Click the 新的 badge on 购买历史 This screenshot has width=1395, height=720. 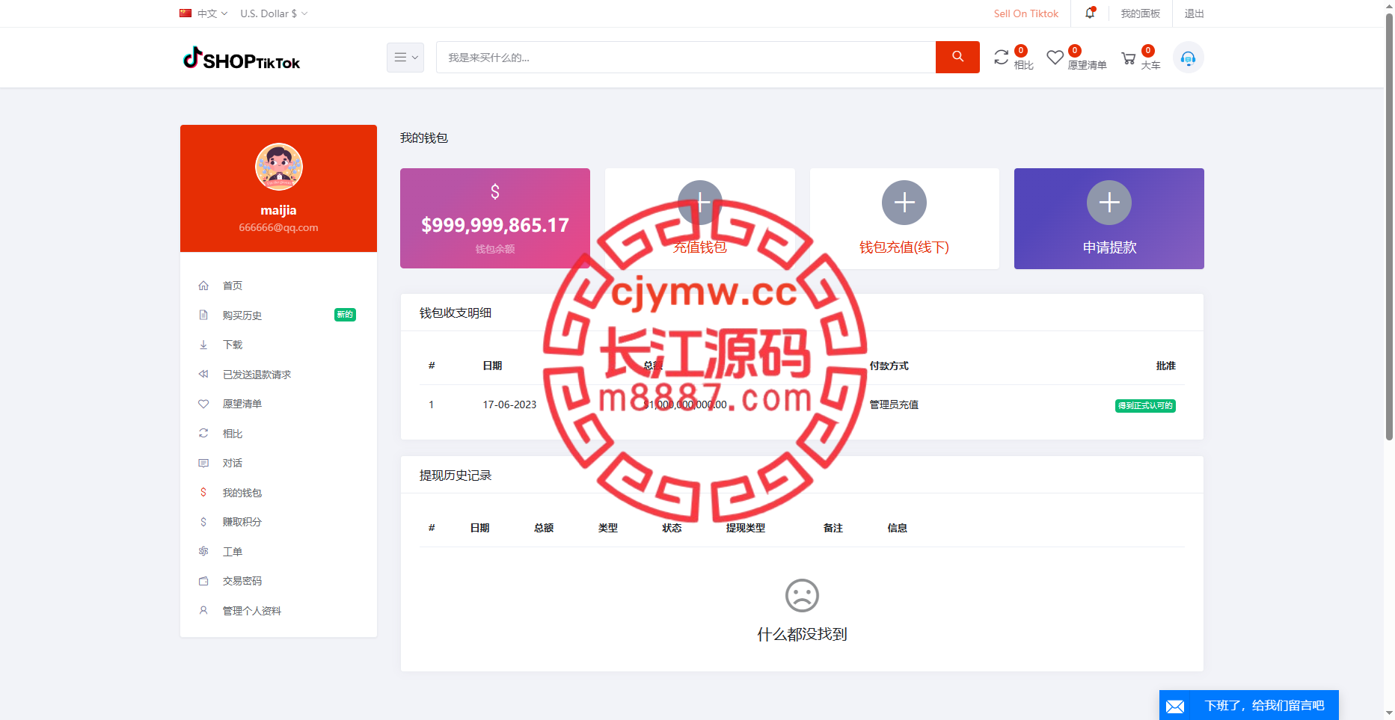point(345,315)
